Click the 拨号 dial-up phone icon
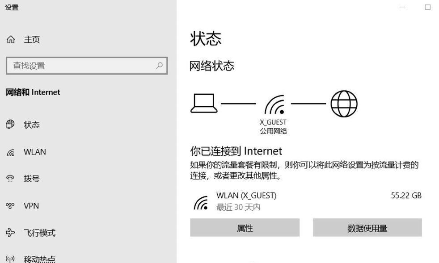The width and height of the screenshot is (439, 263). click(x=10, y=179)
